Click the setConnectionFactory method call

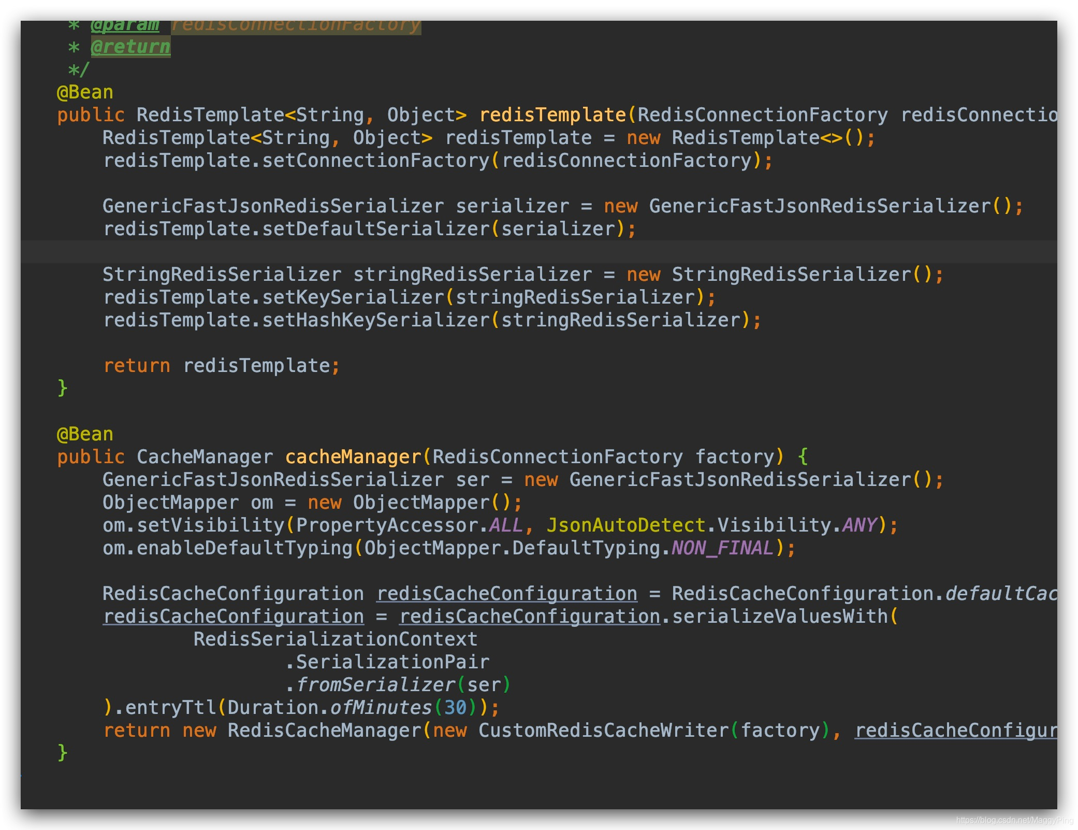click(x=375, y=161)
